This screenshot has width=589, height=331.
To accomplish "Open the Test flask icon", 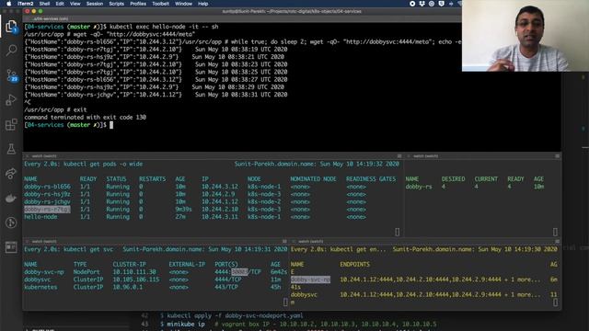I will coord(11,149).
